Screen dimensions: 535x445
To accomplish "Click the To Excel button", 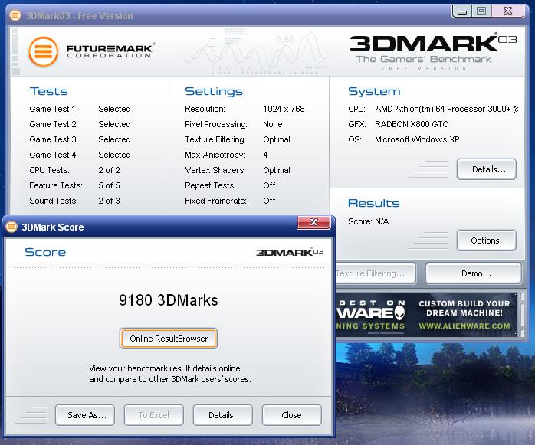I will 154,415.
